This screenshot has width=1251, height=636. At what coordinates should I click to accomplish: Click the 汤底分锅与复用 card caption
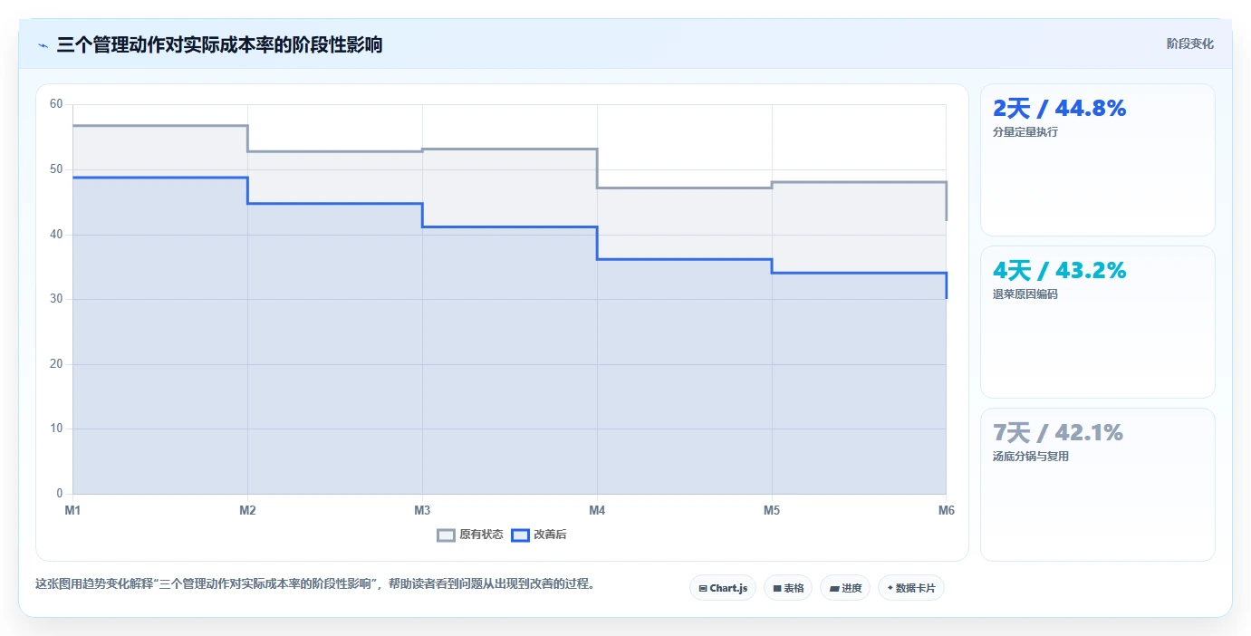[x=1031, y=457]
